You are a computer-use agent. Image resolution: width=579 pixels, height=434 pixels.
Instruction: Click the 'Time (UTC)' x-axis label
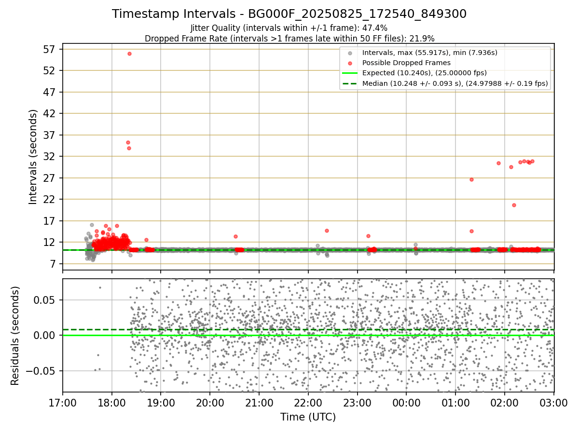click(308, 417)
